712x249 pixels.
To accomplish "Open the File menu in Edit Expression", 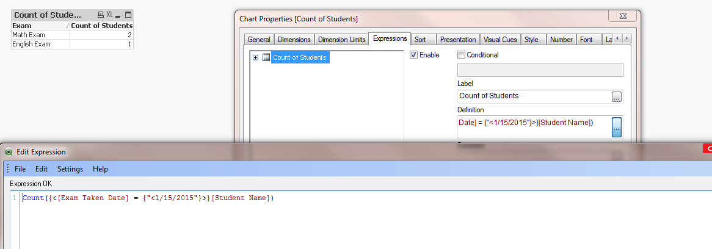I will click(20, 169).
